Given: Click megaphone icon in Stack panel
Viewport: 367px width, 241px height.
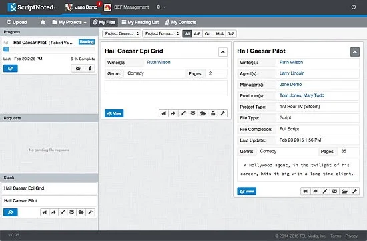Looking at the screenshot, I should click(45, 212).
